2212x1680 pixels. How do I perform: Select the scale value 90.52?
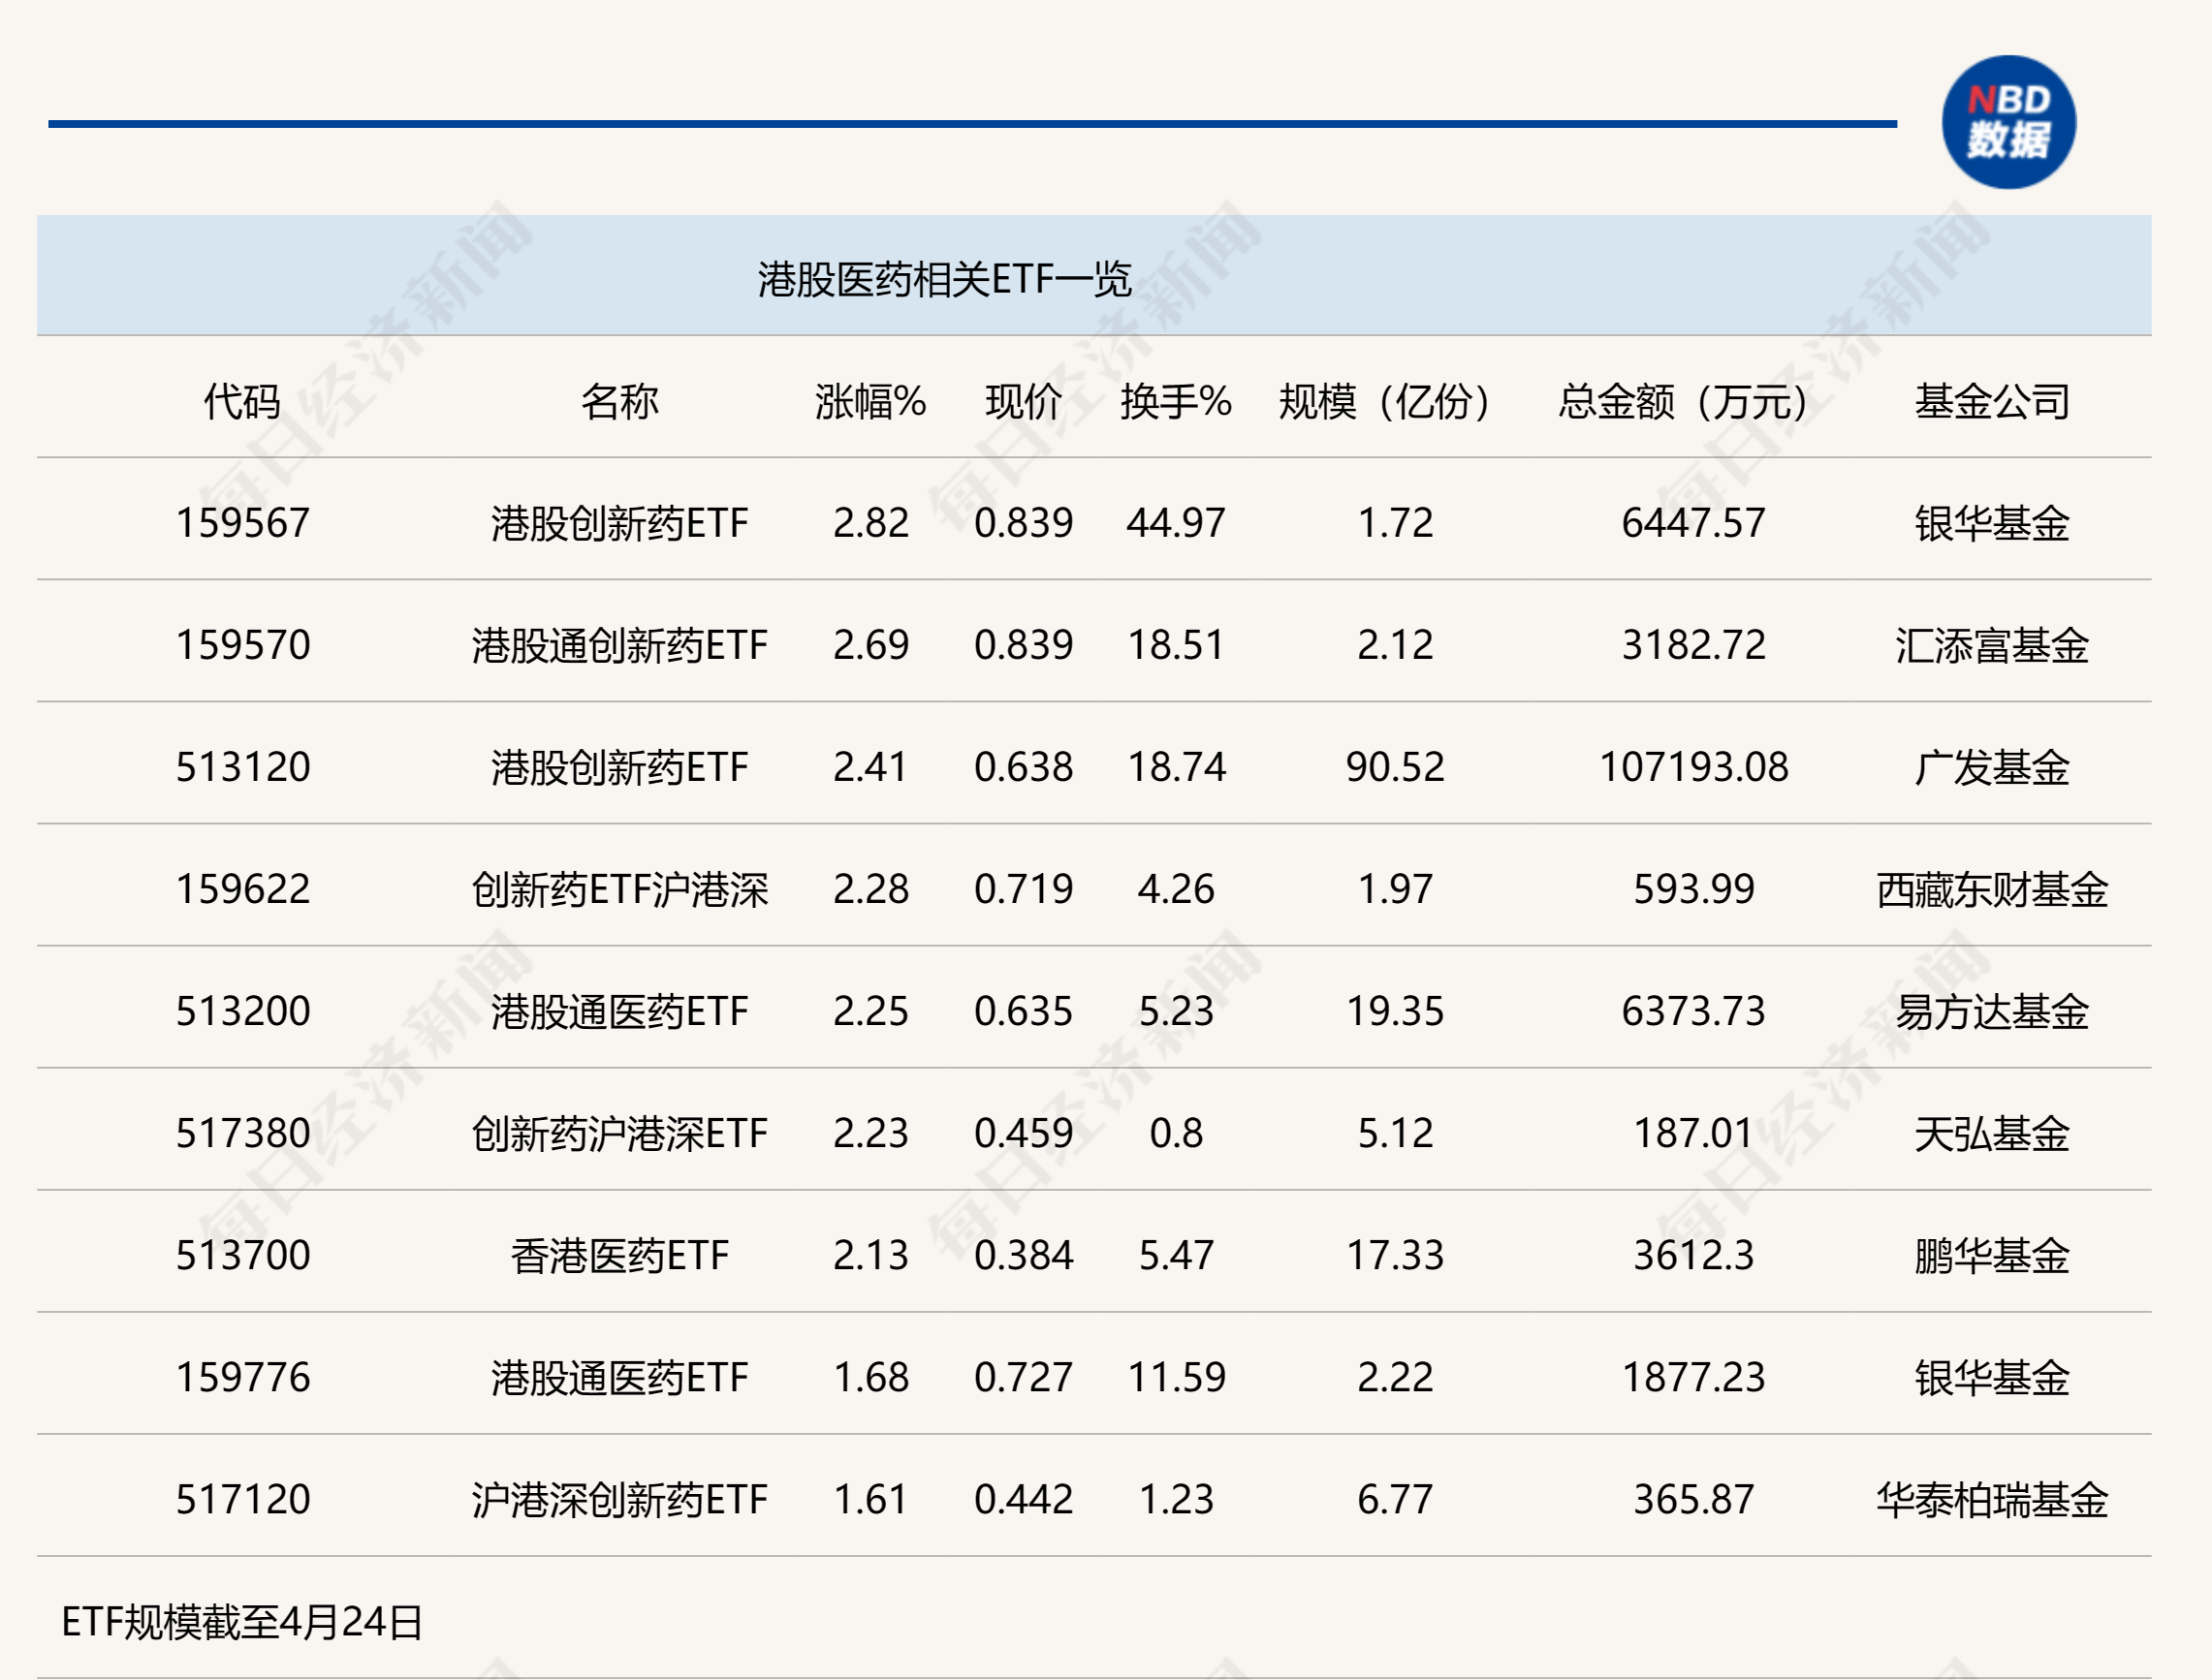(x=1395, y=767)
